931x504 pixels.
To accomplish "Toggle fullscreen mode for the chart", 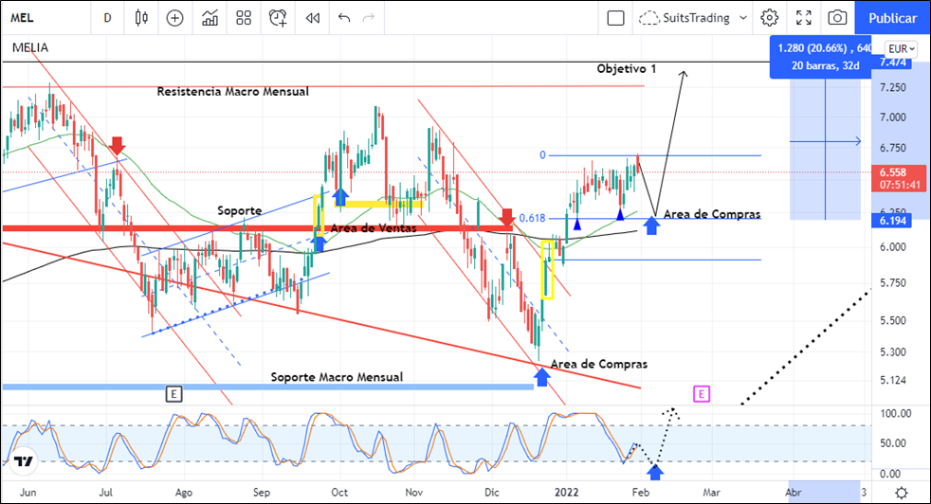I will pos(803,17).
